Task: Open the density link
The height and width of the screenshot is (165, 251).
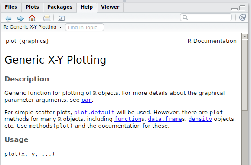Action: pyautogui.click(x=200, y=119)
